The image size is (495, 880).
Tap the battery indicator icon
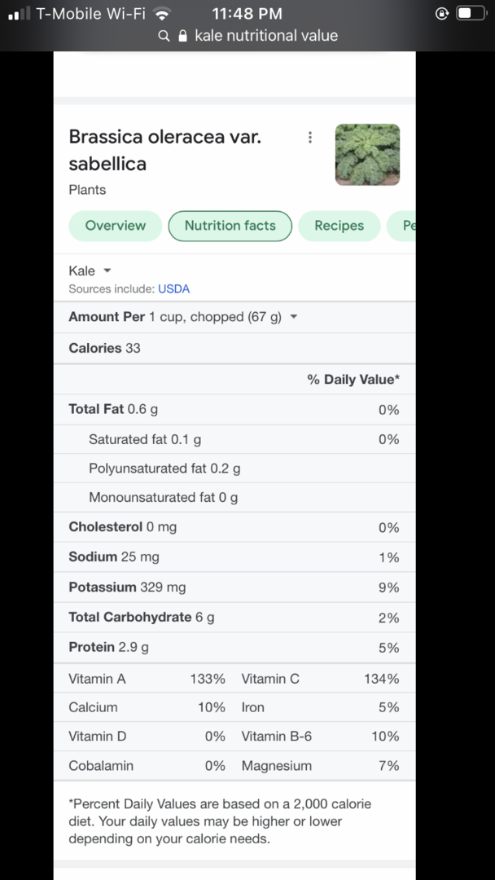471,14
